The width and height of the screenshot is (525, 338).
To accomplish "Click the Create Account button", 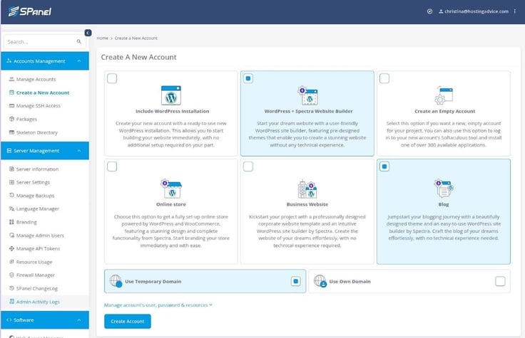I will point(128,322).
